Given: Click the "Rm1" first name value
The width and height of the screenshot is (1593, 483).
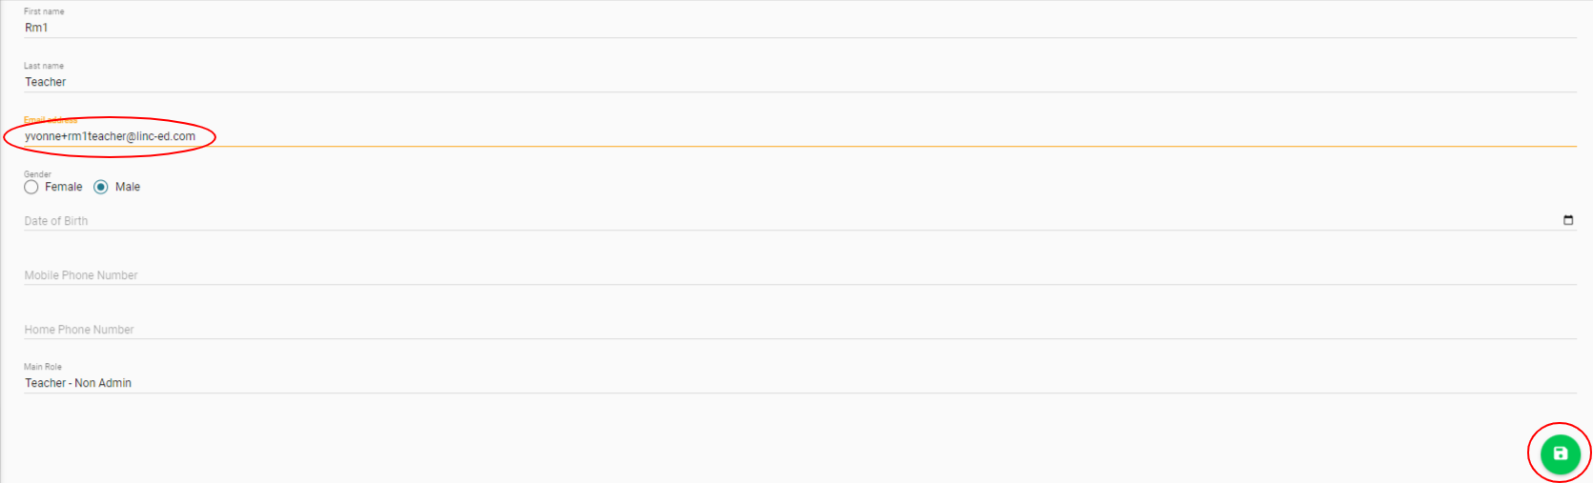Looking at the screenshot, I should point(36,28).
